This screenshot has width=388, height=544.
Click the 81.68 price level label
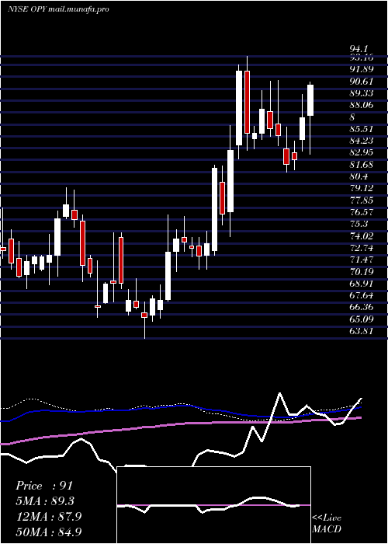click(362, 165)
